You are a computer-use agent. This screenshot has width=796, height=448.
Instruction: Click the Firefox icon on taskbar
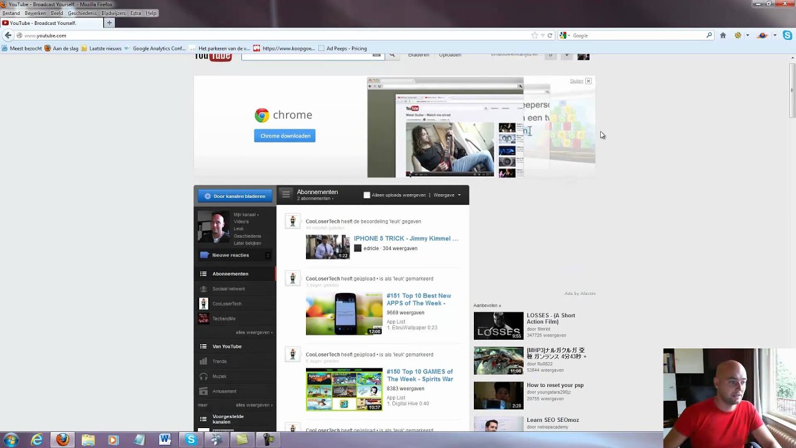point(62,440)
